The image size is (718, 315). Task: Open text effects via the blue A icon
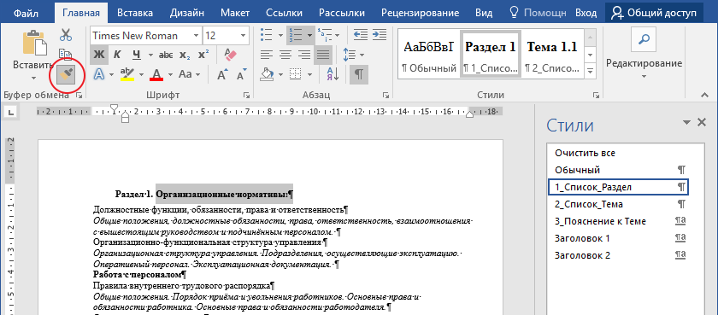(99, 74)
